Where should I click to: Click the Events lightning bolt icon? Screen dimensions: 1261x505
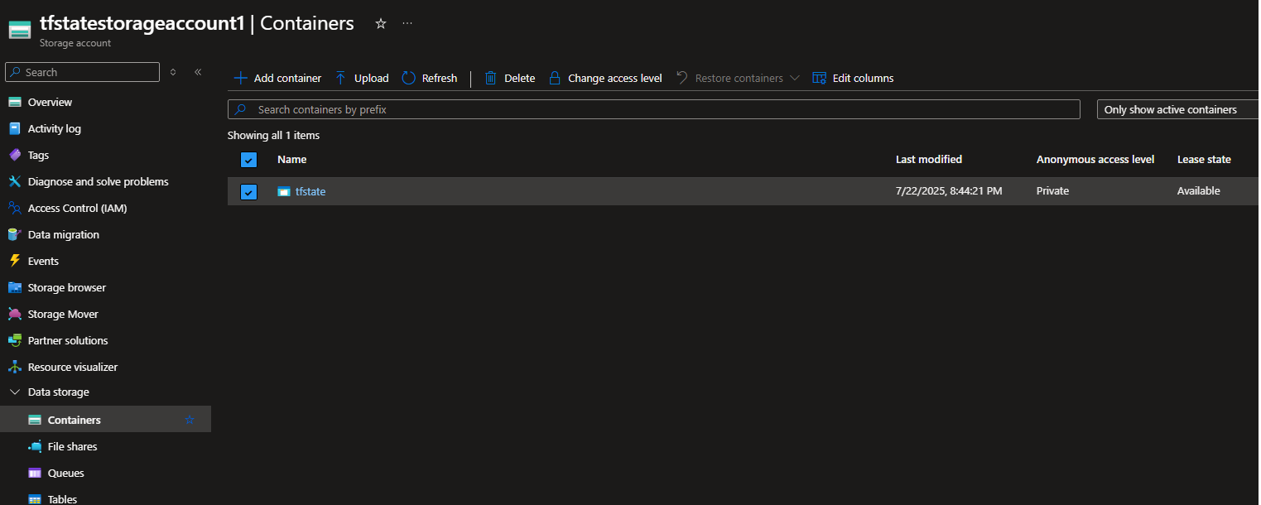[14, 262]
